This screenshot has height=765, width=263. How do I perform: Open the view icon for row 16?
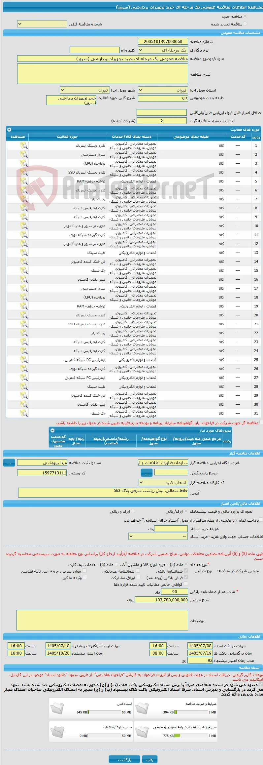(x=23, y=279)
